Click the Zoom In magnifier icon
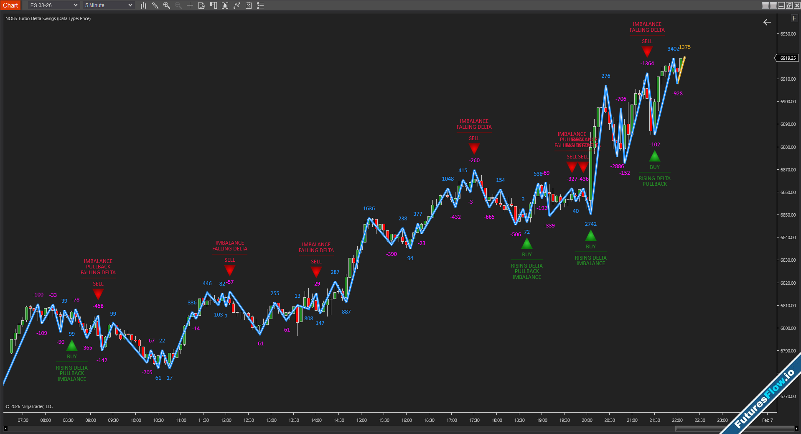 [x=167, y=5]
